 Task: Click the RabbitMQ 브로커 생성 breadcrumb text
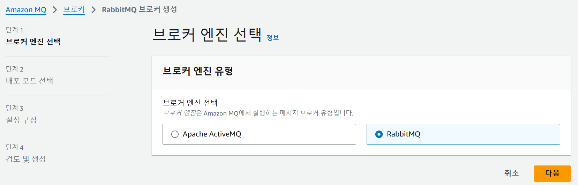click(139, 9)
